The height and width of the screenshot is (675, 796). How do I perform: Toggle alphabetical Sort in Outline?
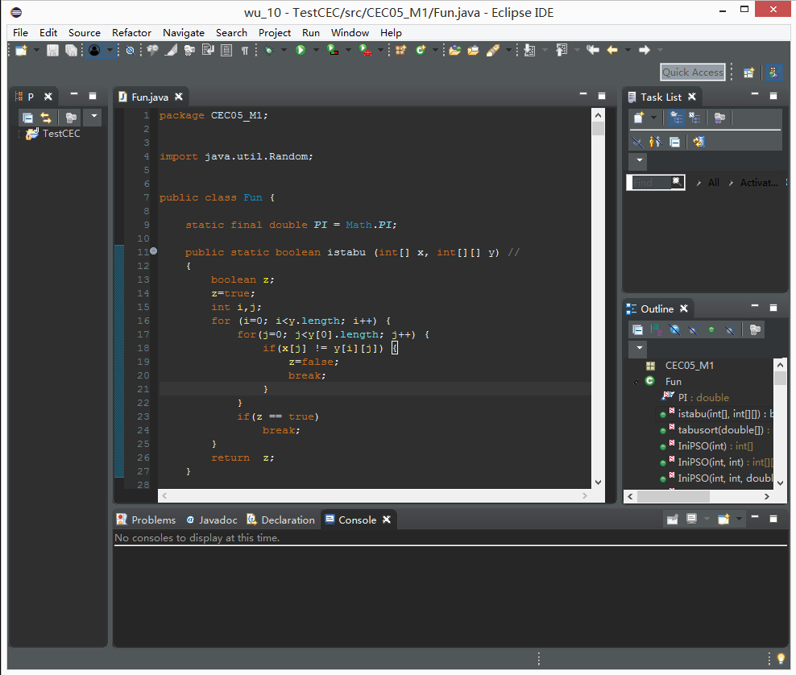[x=657, y=330]
